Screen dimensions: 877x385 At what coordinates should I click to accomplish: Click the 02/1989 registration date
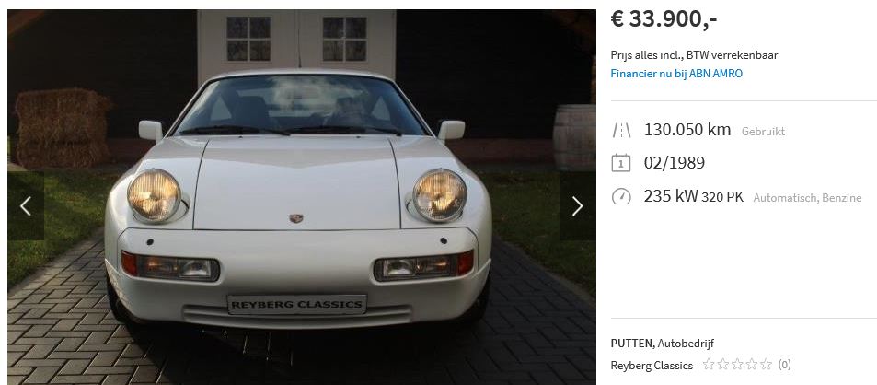[x=674, y=163]
